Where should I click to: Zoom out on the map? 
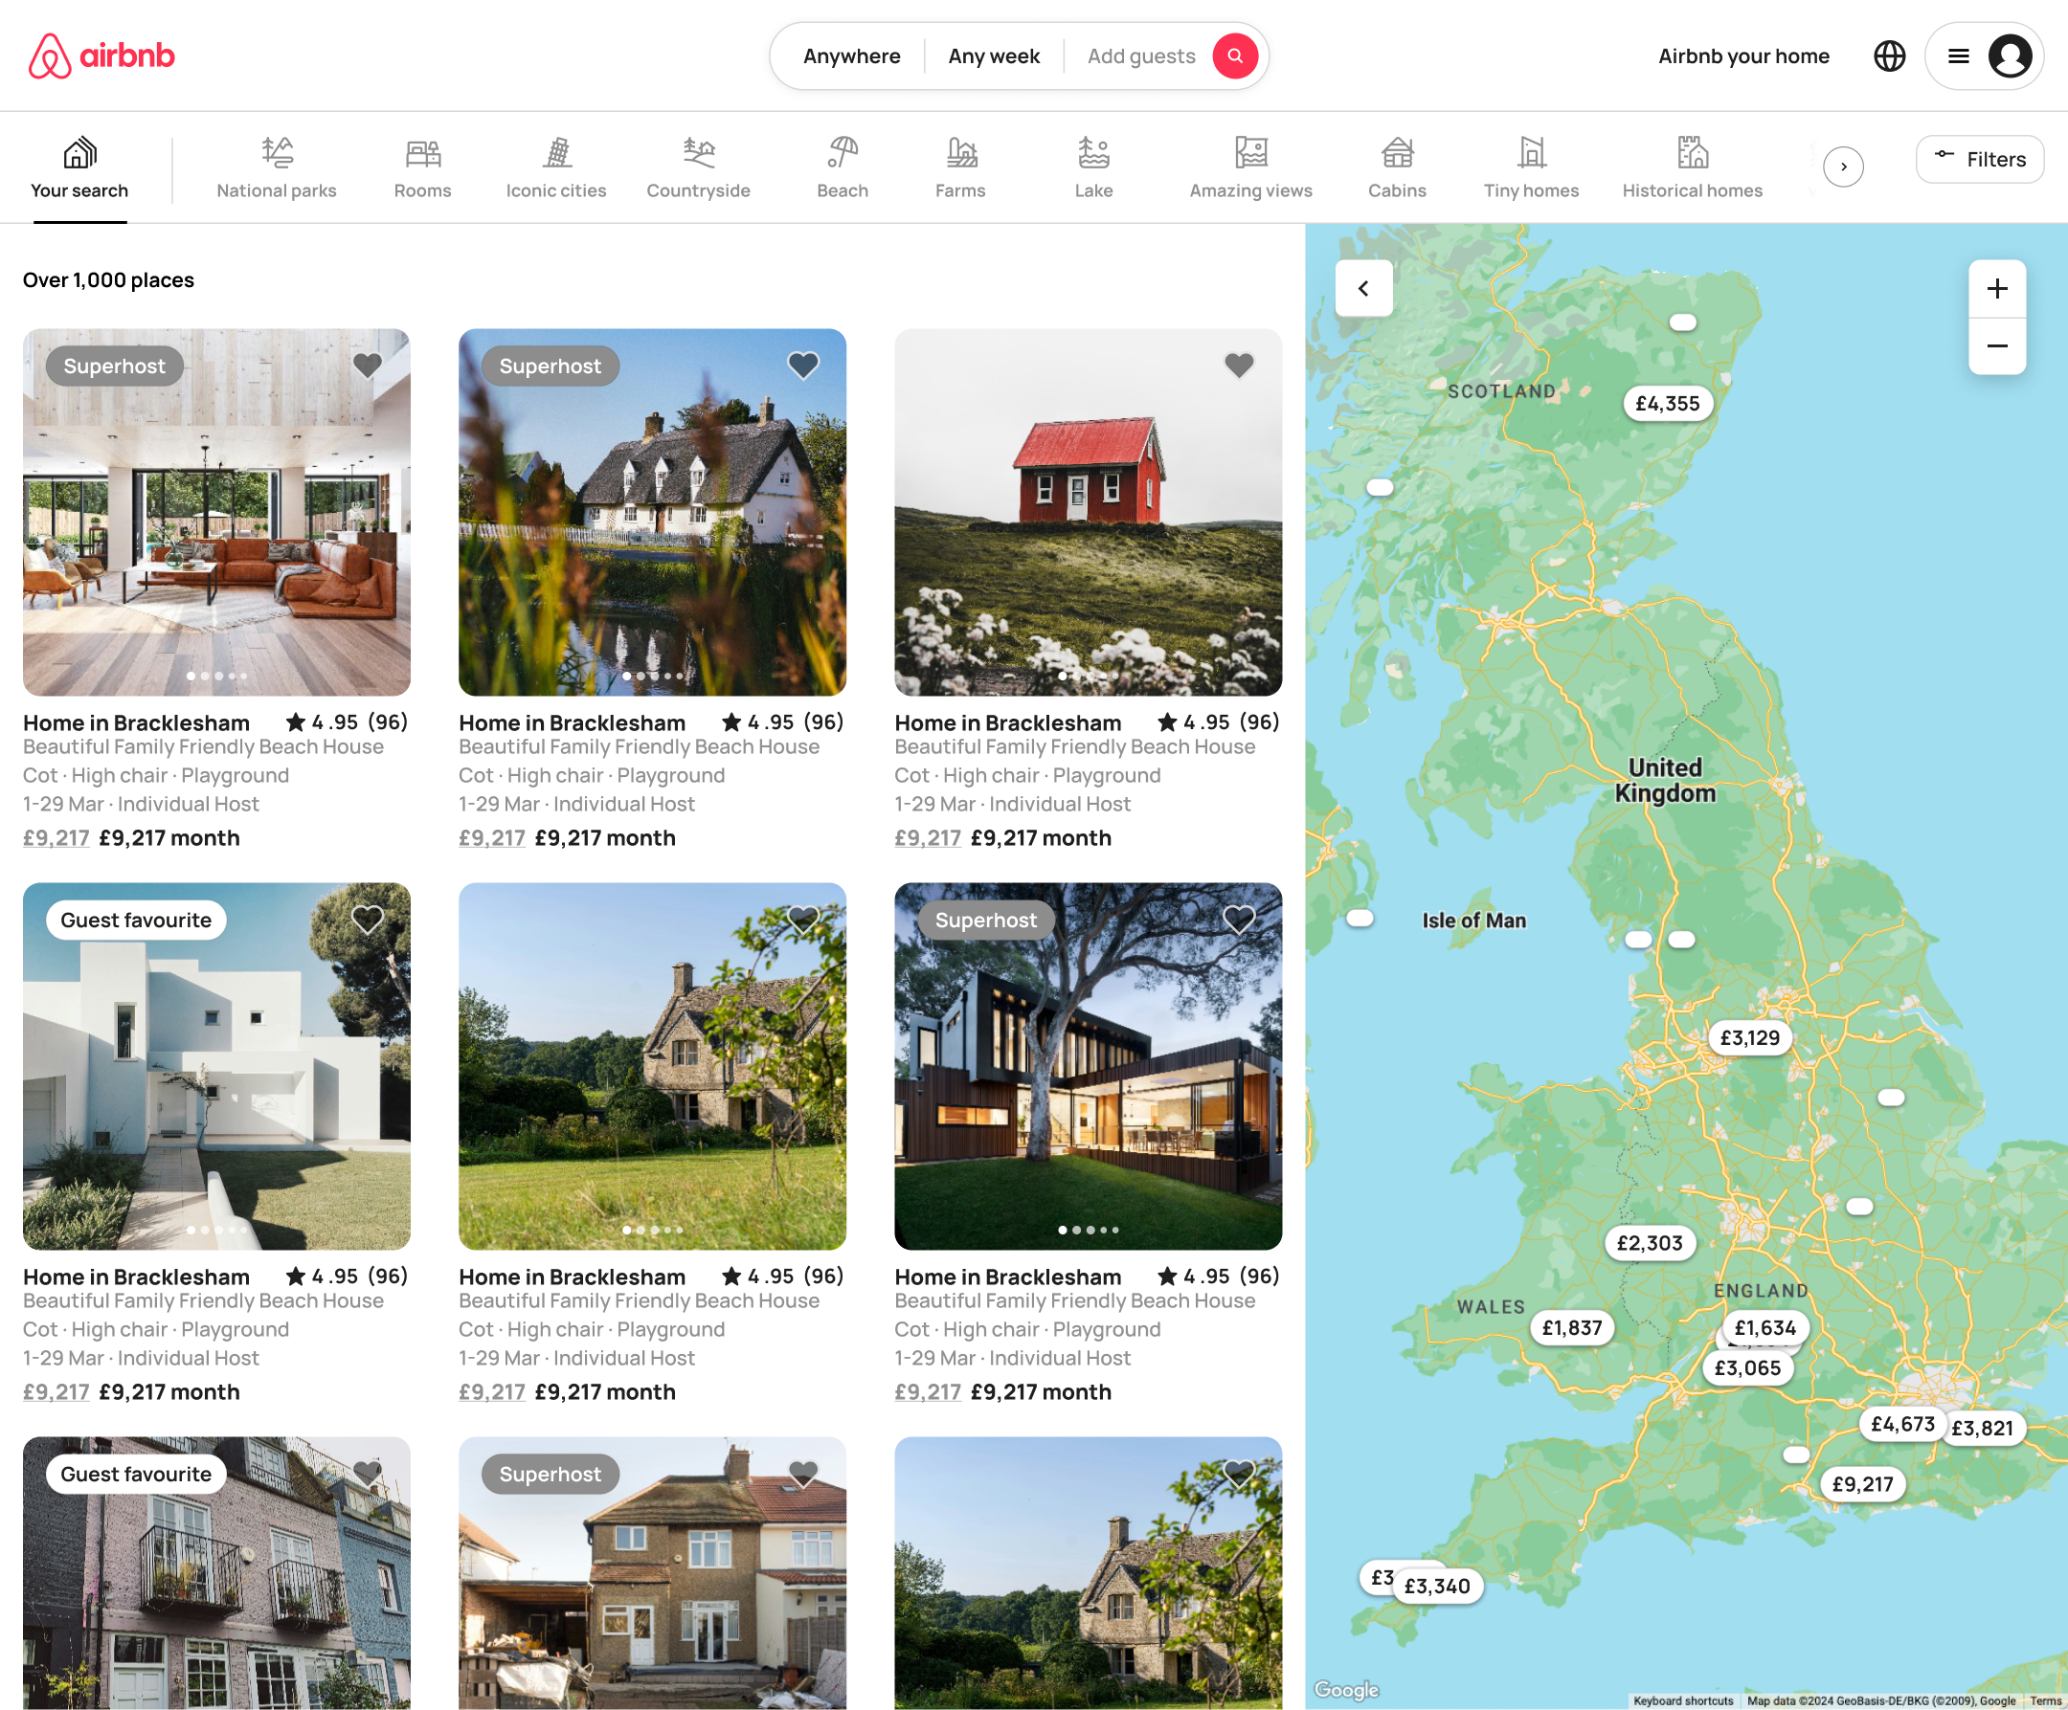(x=1996, y=345)
